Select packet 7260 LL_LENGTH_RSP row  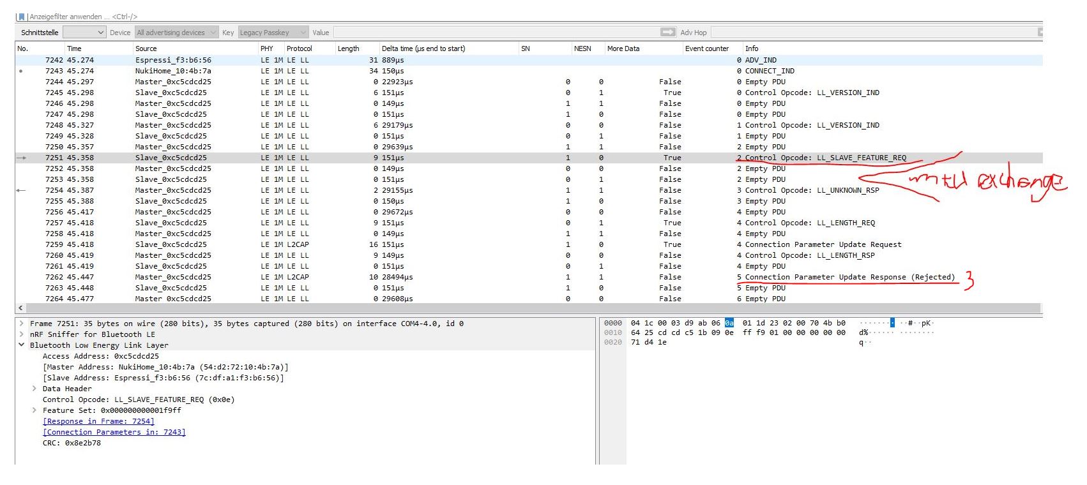click(x=529, y=255)
